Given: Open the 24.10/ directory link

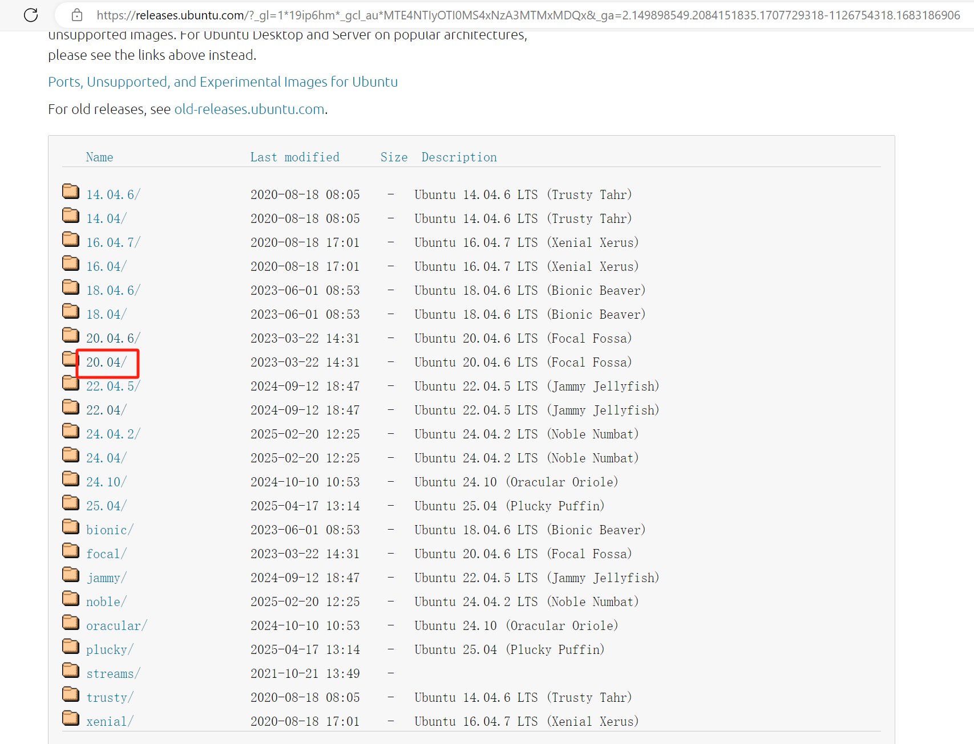Looking at the screenshot, I should (x=106, y=482).
